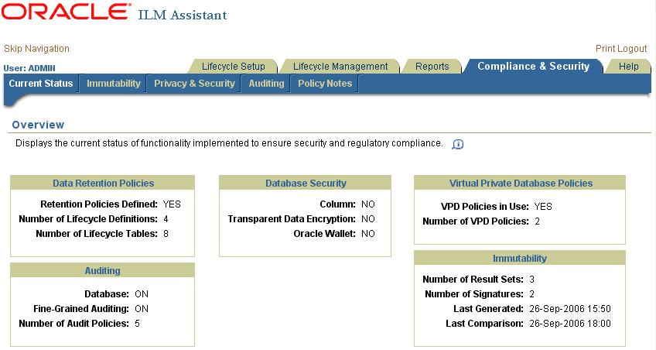This screenshot has height=350, width=656.
Task: Click the Number of Lifecycle Tables value 8
Action: point(166,234)
